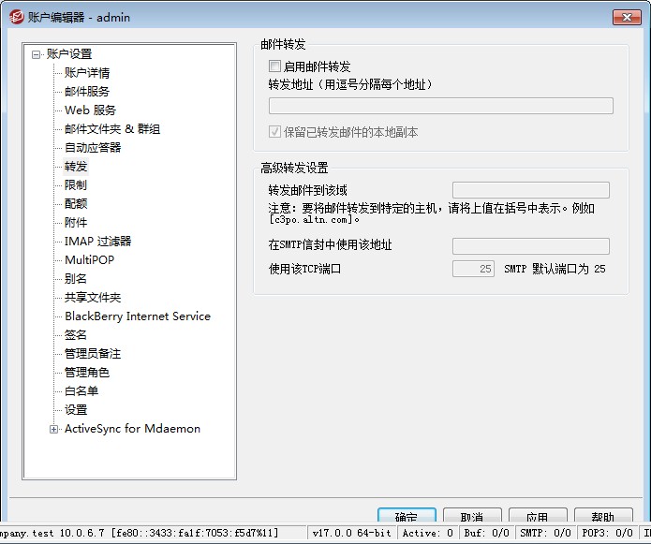
Task: Select IMAP 过滤器 in the tree
Action: [x=98, y=242]
